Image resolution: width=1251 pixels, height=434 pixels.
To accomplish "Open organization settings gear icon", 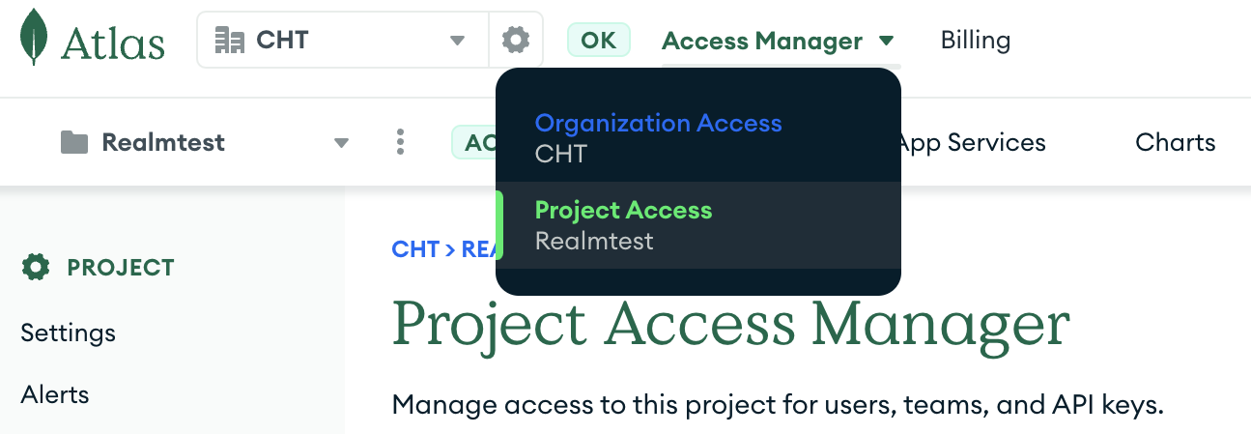I will point(516,40).
